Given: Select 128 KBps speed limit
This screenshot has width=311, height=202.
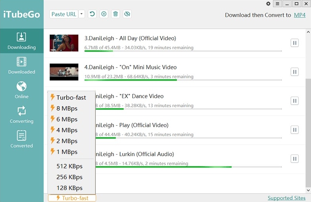Looking at the screenshot, I should pyautogui.click(x=71, y=188).
